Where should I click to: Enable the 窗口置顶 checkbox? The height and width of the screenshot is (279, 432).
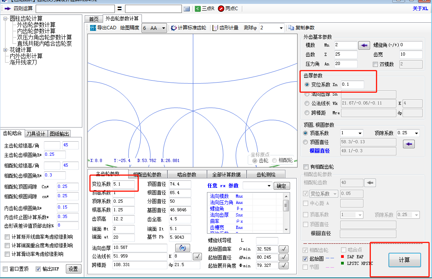[5, 269]
